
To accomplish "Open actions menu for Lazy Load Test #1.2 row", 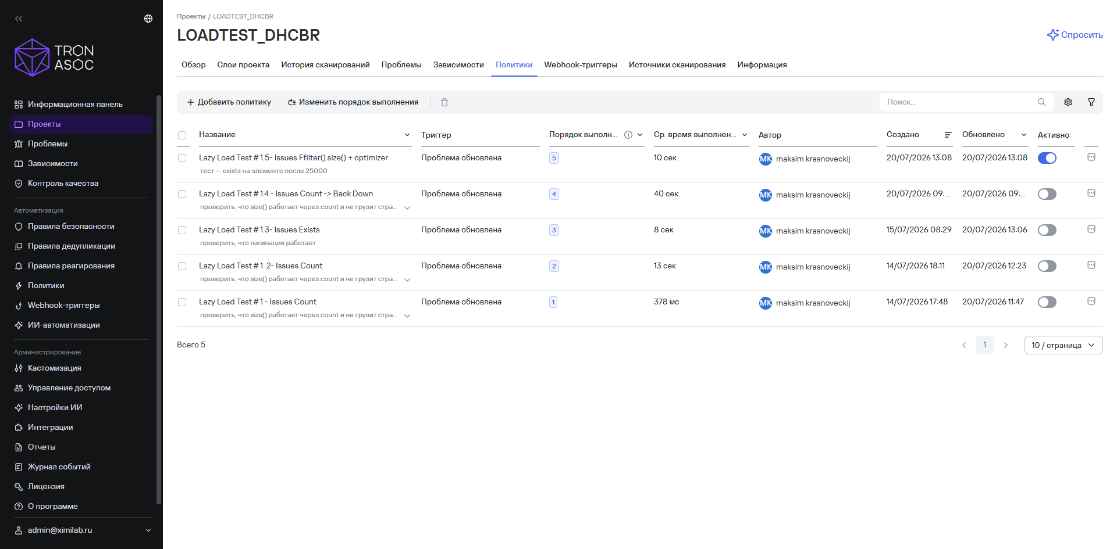I will tap(1091, 265).
